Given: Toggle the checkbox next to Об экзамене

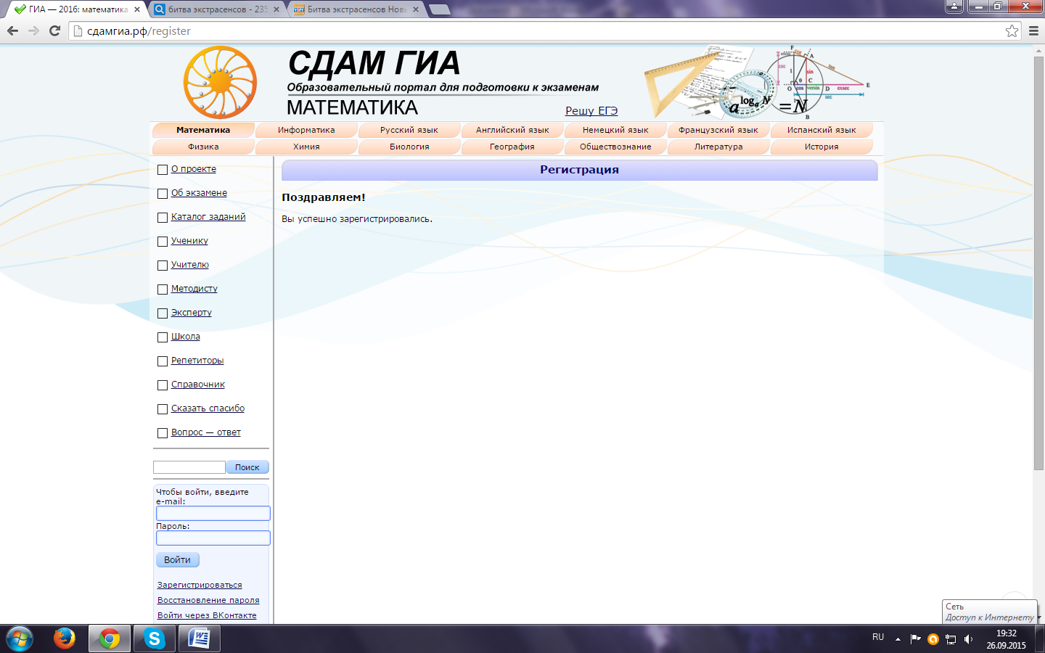Looking at the screenshot, I should 163,194.
